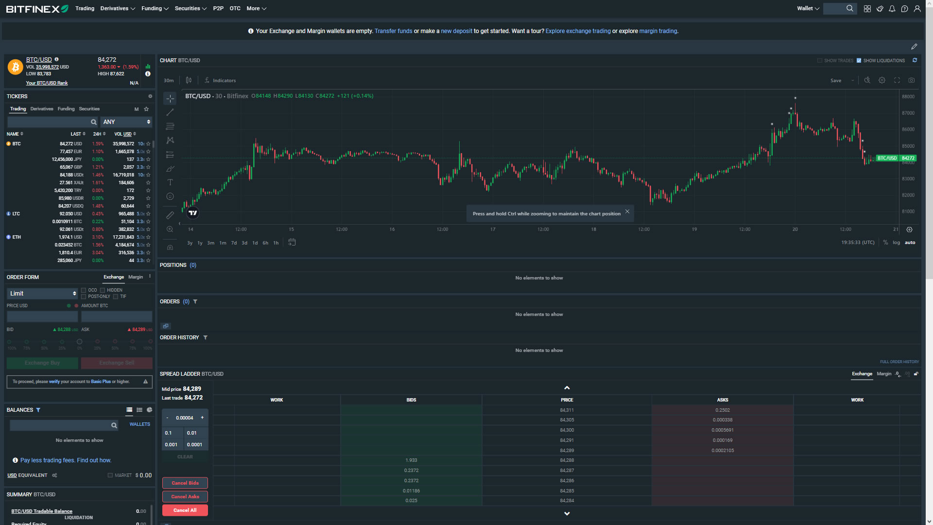Open the Indicators panel

220,80
